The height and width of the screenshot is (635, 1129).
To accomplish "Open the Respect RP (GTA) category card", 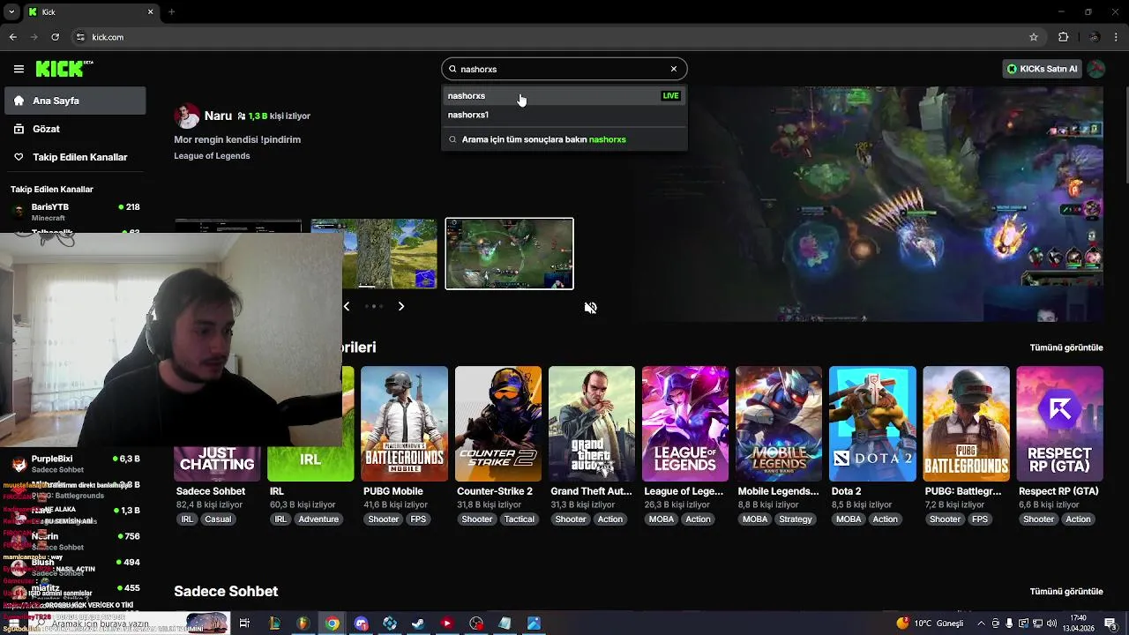I will (1059, 423).
